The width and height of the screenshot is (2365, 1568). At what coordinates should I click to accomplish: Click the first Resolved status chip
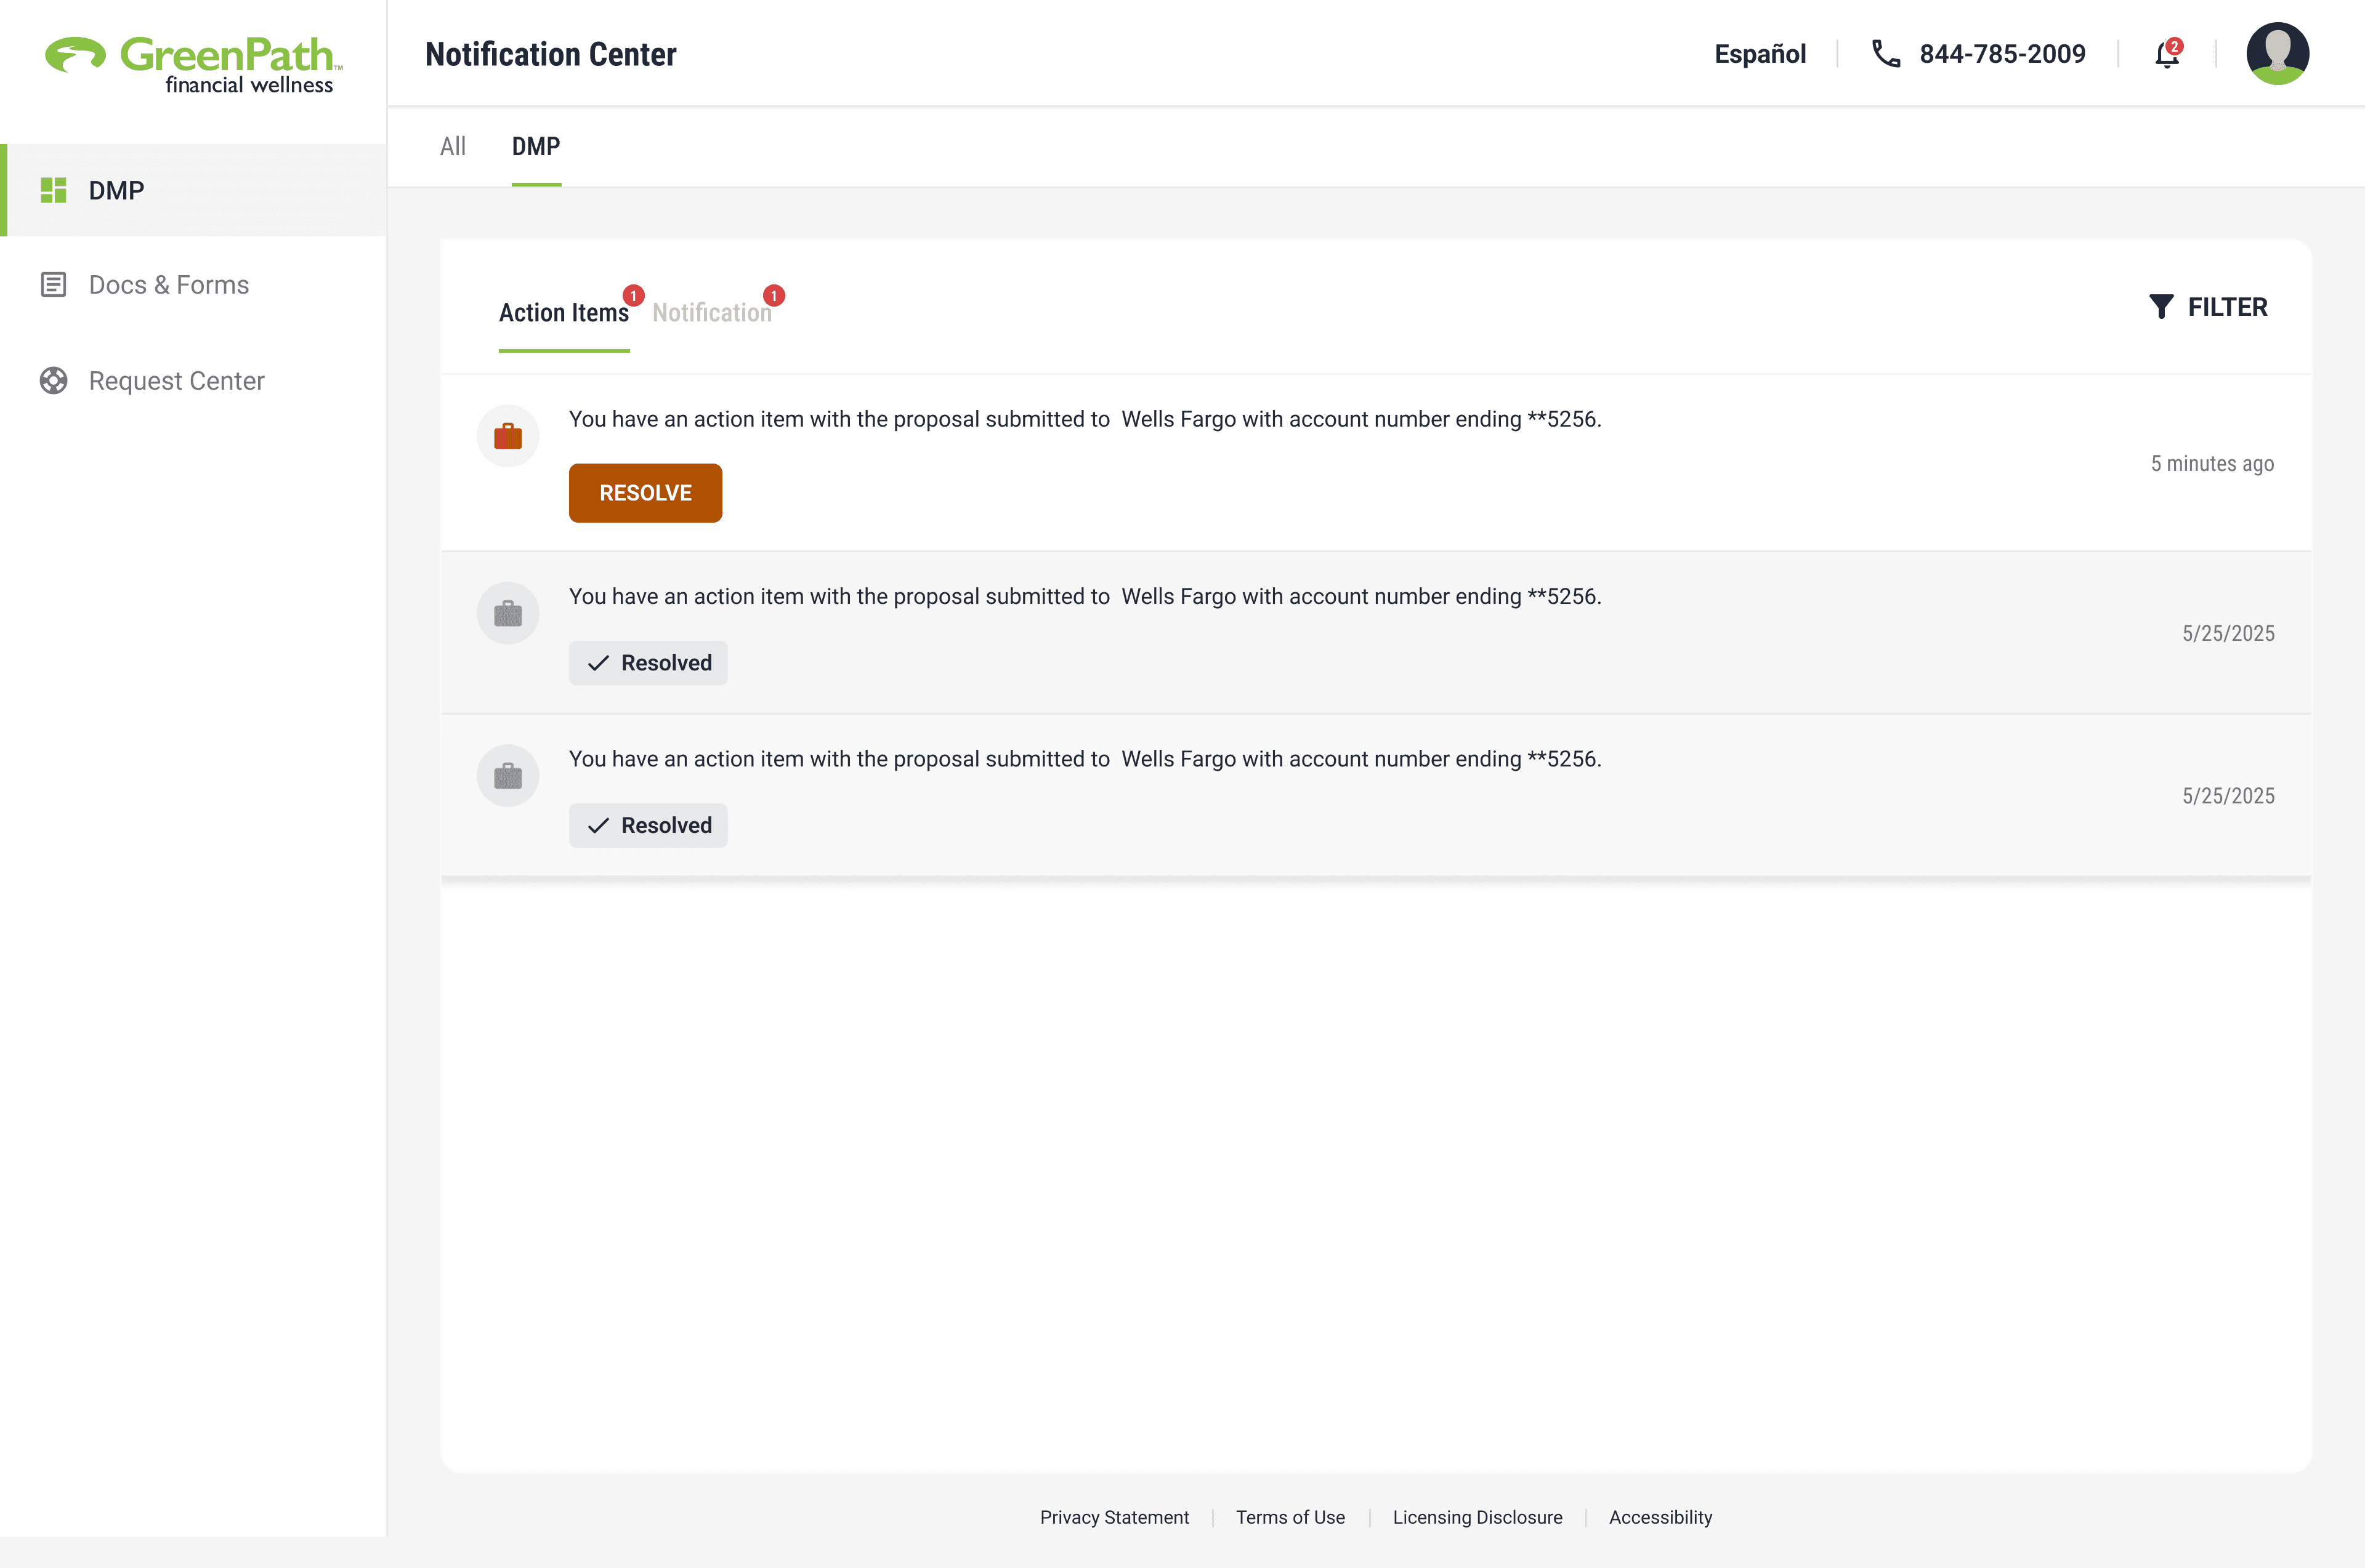649,663
